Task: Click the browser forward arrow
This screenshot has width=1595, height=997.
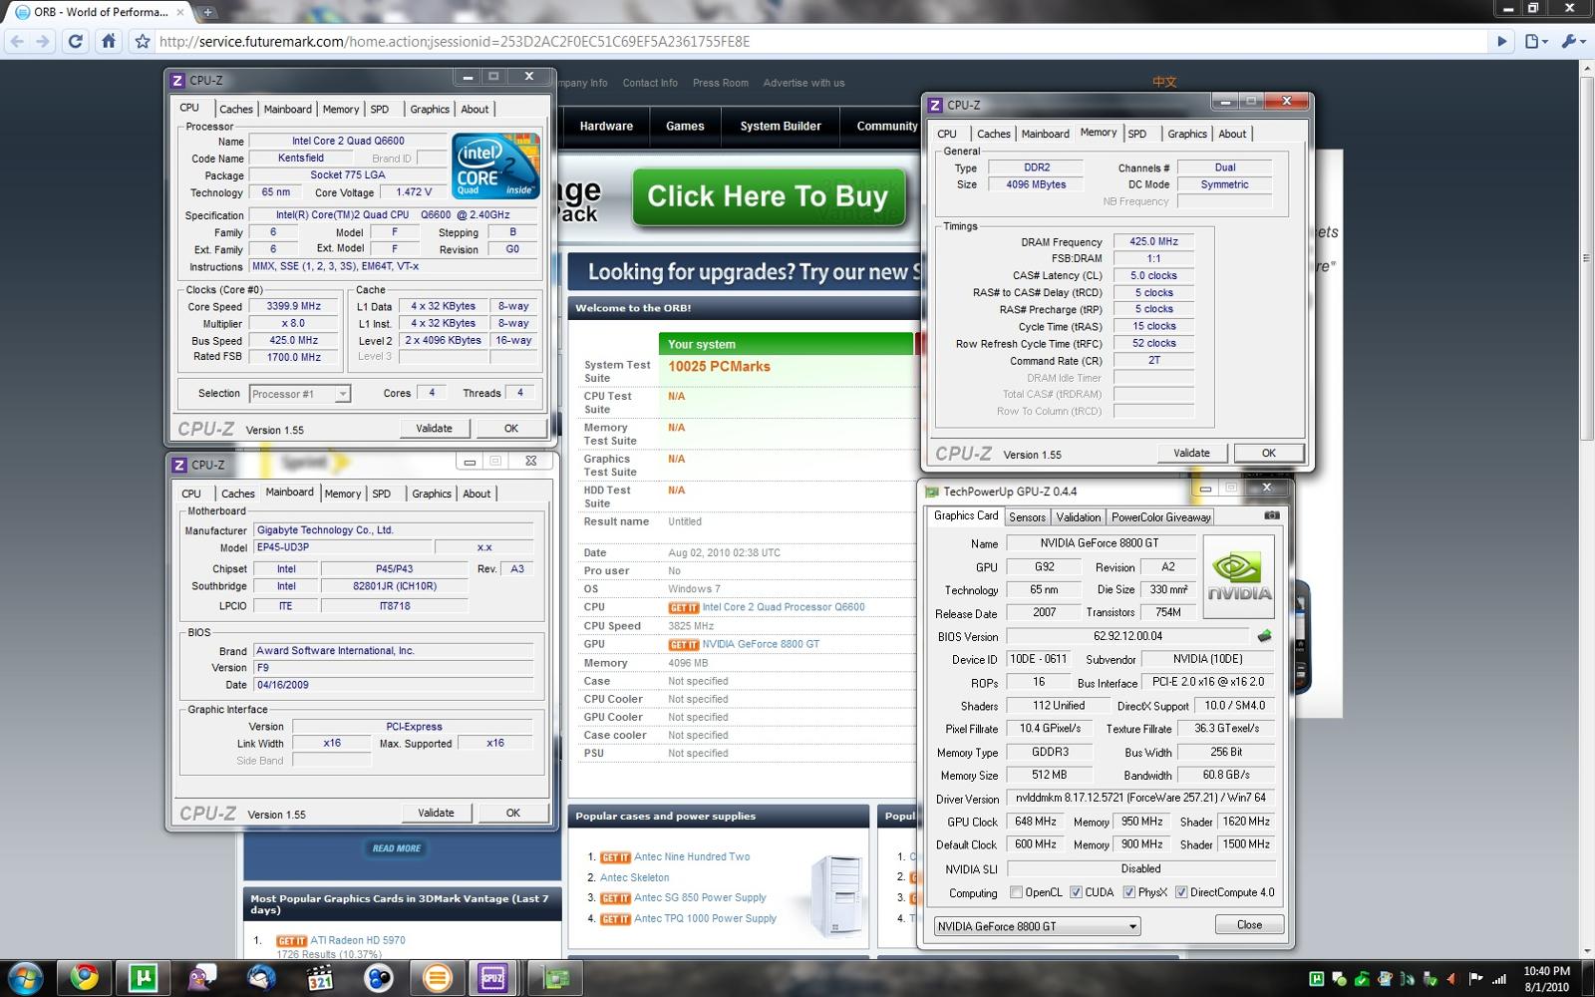Action: pos(42,41)
